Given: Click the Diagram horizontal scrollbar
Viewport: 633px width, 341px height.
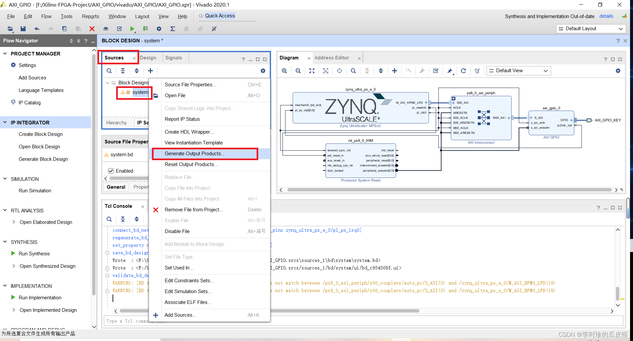Looking at the screenshot, I should [x=449, y=190].
